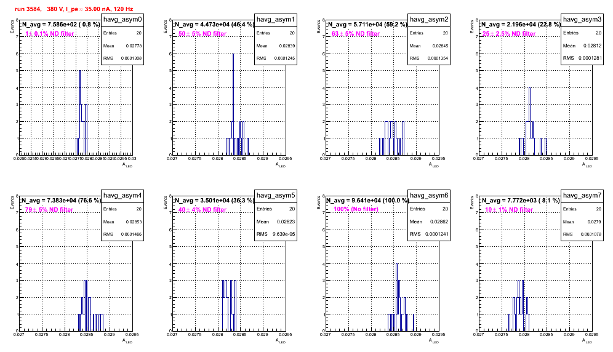Viewport: 613px width, 352px height.
Task: Click the N_avg = 2.196e+04 label
Action: click(x=521, y=24)
